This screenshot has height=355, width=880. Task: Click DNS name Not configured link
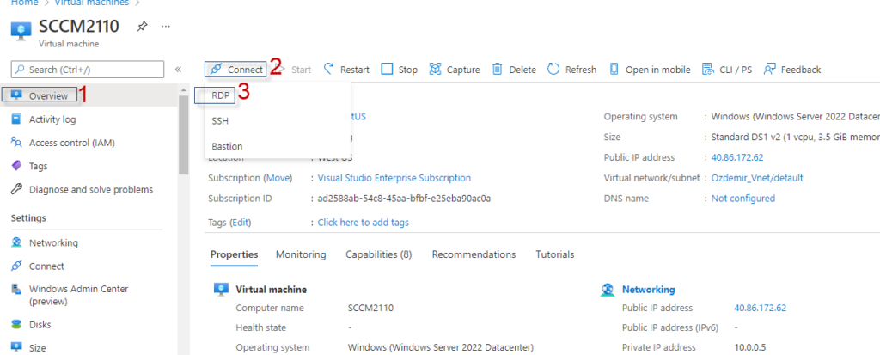[x=743, y=199]
